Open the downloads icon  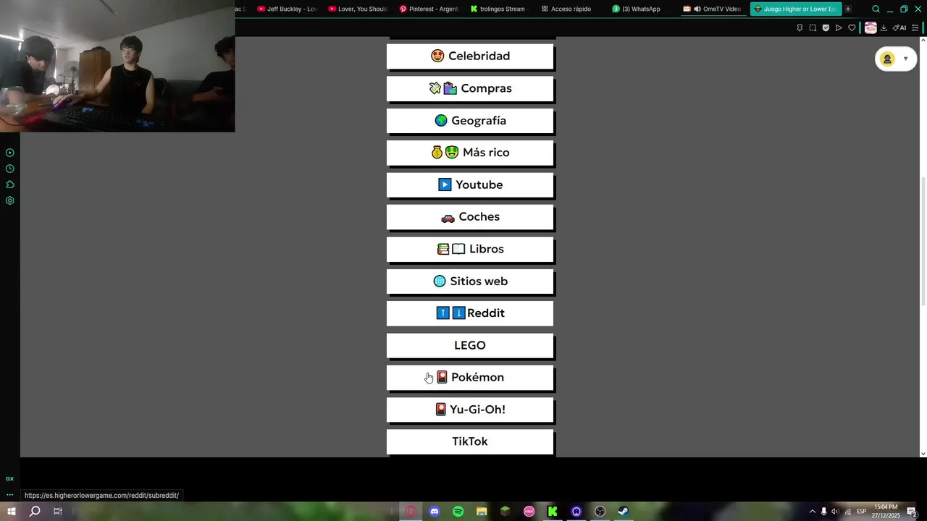coord(884,27)
